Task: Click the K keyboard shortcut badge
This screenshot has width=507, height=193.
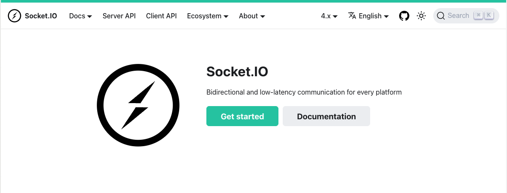Action: pos(489,15)
